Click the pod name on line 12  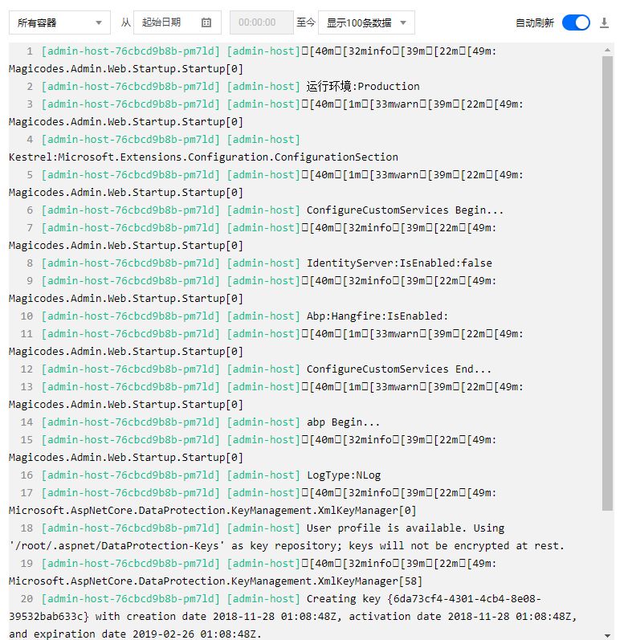(x=130, y=369)
